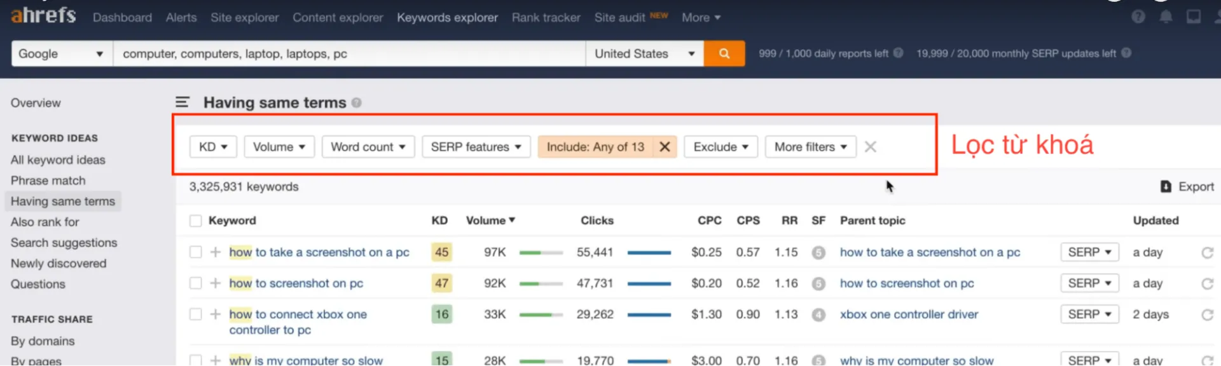Image resolution: width=1221 pixels, height=366 pixels.
Task: Open the help question mark icon in header
Action: click(1138, 17)
